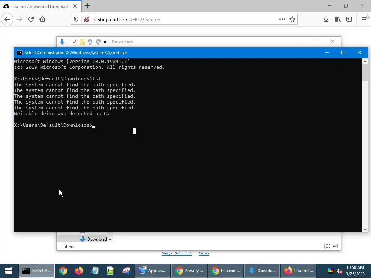The image size is (371, 278).
Task: Toggle Firefox sidebar icon
Action: 349,20
